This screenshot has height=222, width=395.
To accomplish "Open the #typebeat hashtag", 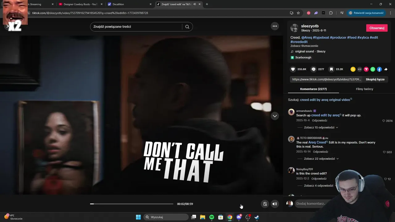I will click(x=321, y=38).
